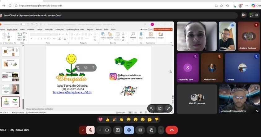Unpin the presentation tile
This screenshot has height=137, width=261.
[x=78, y=68]
